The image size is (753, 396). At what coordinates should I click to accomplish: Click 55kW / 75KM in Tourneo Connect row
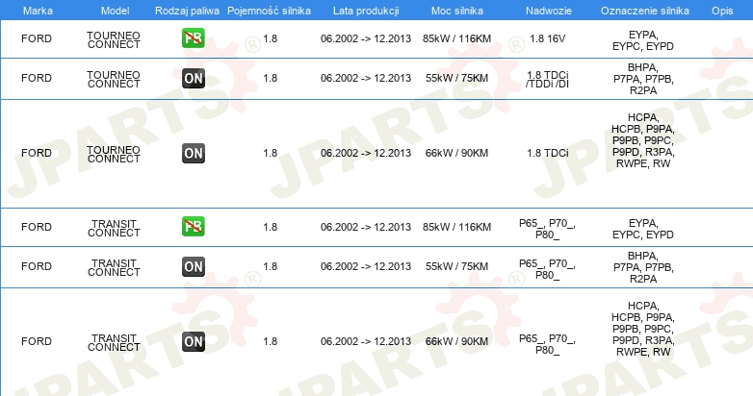coord(456,78)
